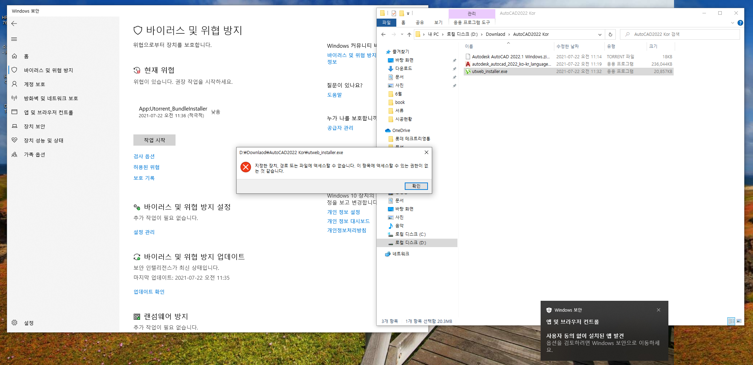
Task: Click Explorer up-directory arrow
Action: pos(409,34)
